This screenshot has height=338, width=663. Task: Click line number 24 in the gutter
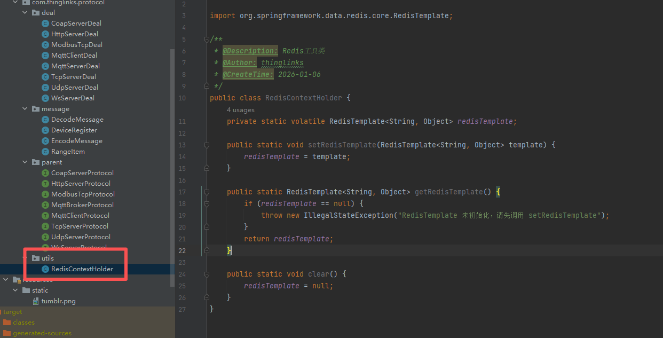pos(183,274)
